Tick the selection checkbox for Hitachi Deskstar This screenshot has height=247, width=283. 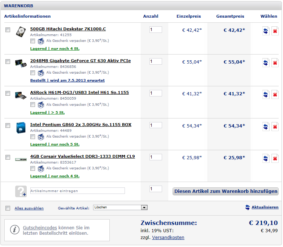click(x=8, y=30)
